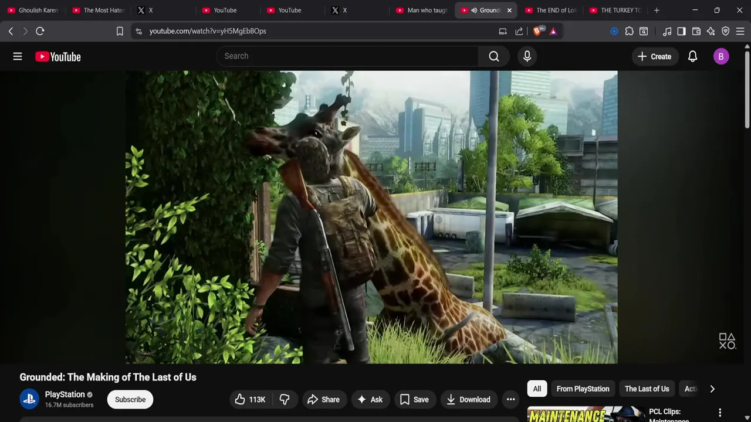Save the video with the Save button
This screenshot has width=751, height=422.
(x=414, y=400)
